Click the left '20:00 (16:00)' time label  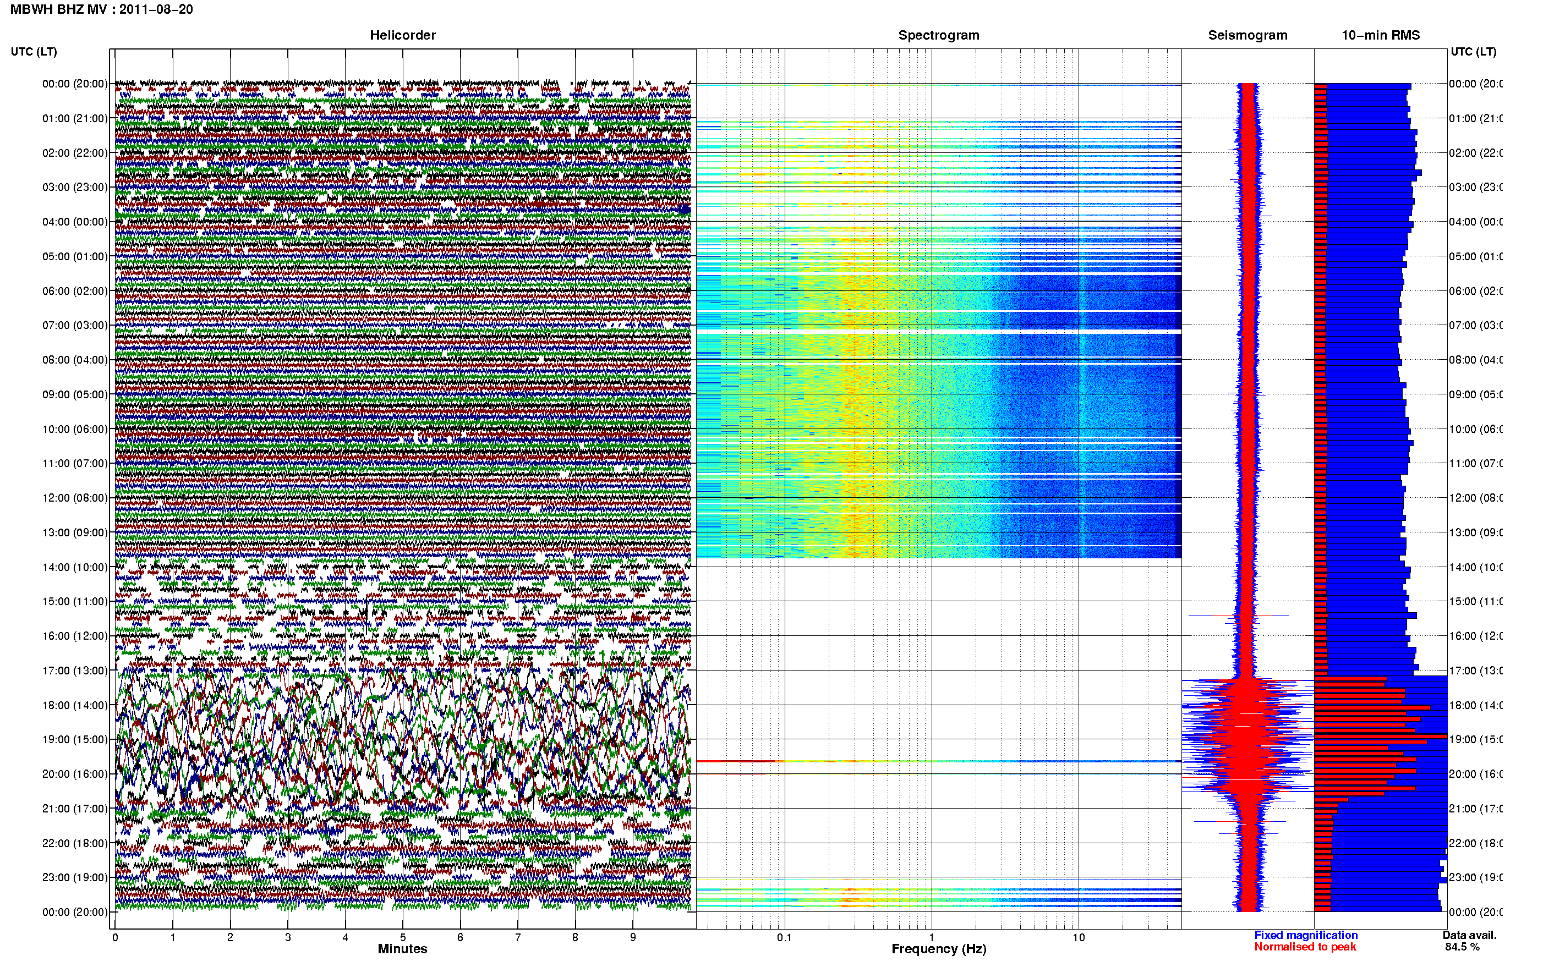click(75, 773)
